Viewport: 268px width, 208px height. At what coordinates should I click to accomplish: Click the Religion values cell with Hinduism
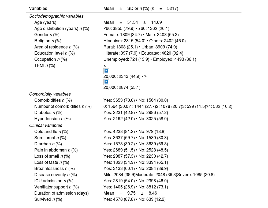pos(144,41)
